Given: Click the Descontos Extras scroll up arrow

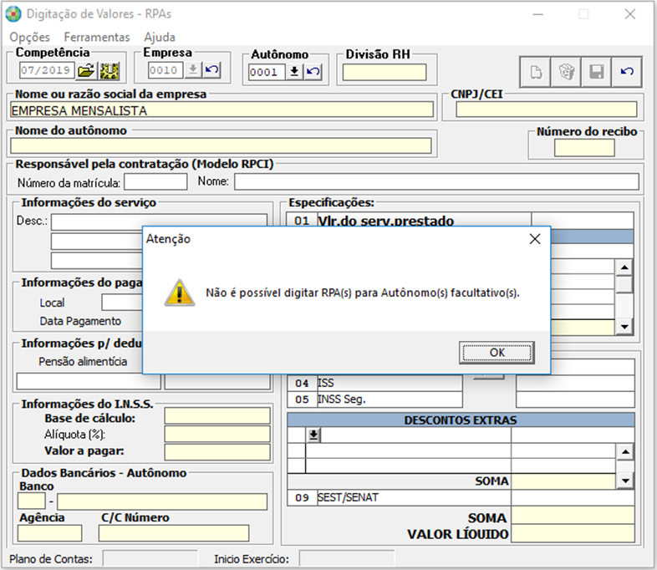Looking at the screenshot, I should pos(625,451).
